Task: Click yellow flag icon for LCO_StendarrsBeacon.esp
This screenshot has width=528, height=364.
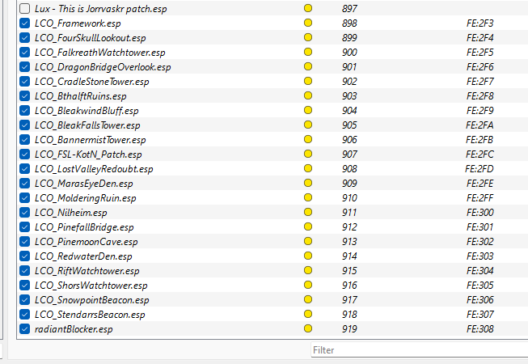Action: [x=308, y=314]
